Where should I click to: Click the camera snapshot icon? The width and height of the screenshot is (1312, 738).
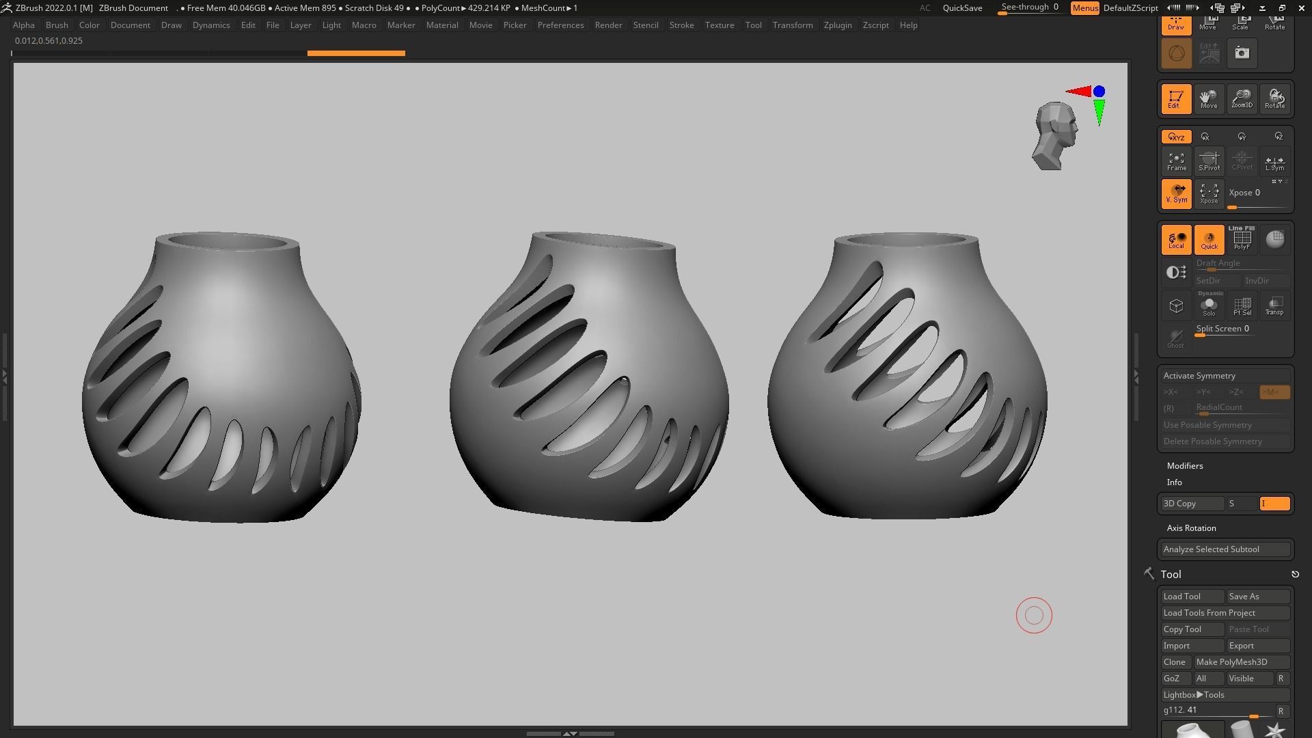(x=1242, y=53)
